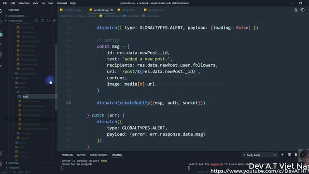The width and height of the screenshot is (309, 174).
Task: Click the catch (err) keyword line
Action: point(105,116)
